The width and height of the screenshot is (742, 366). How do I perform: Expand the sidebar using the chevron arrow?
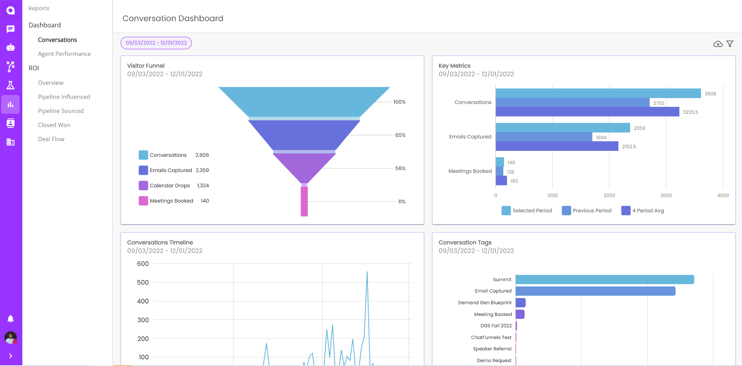tap(11, 356)
